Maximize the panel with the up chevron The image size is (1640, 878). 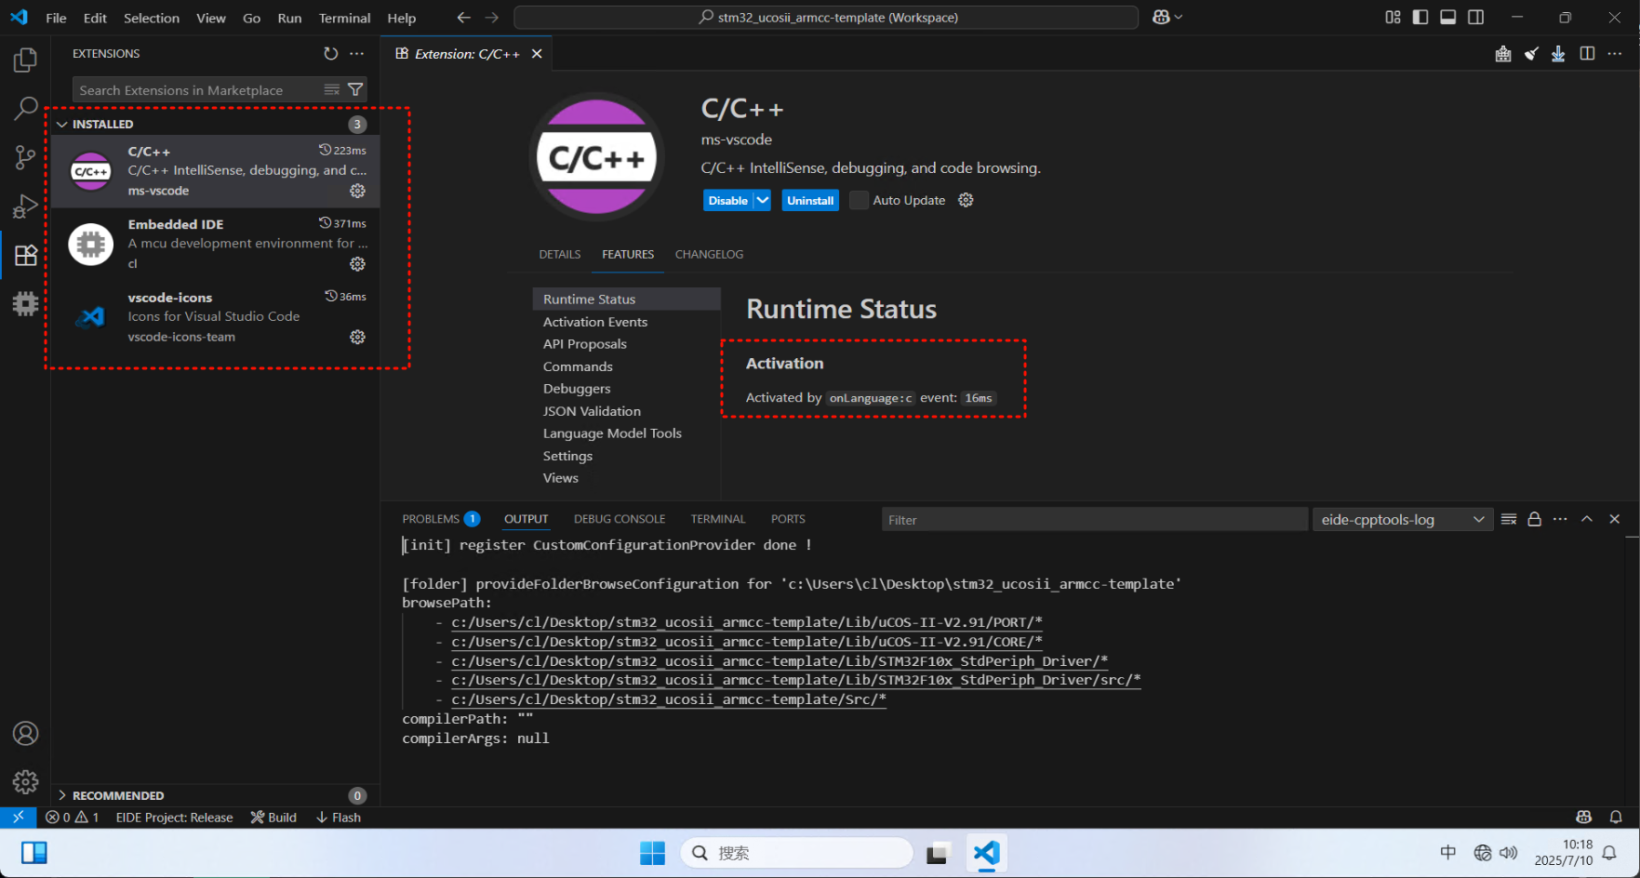click(1587, 519)
